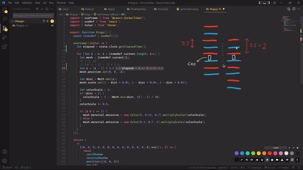Open the Accounts menu icon

coord(5,152)
